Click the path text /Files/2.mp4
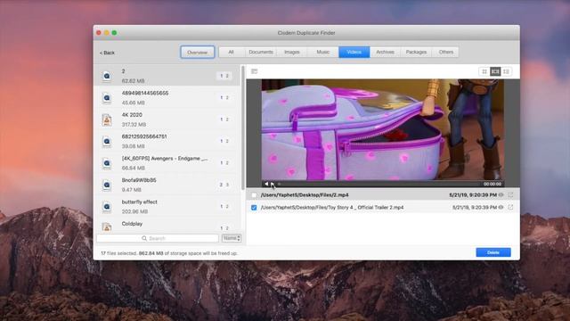Screen dimensions: 570x321 pos(305,195)
